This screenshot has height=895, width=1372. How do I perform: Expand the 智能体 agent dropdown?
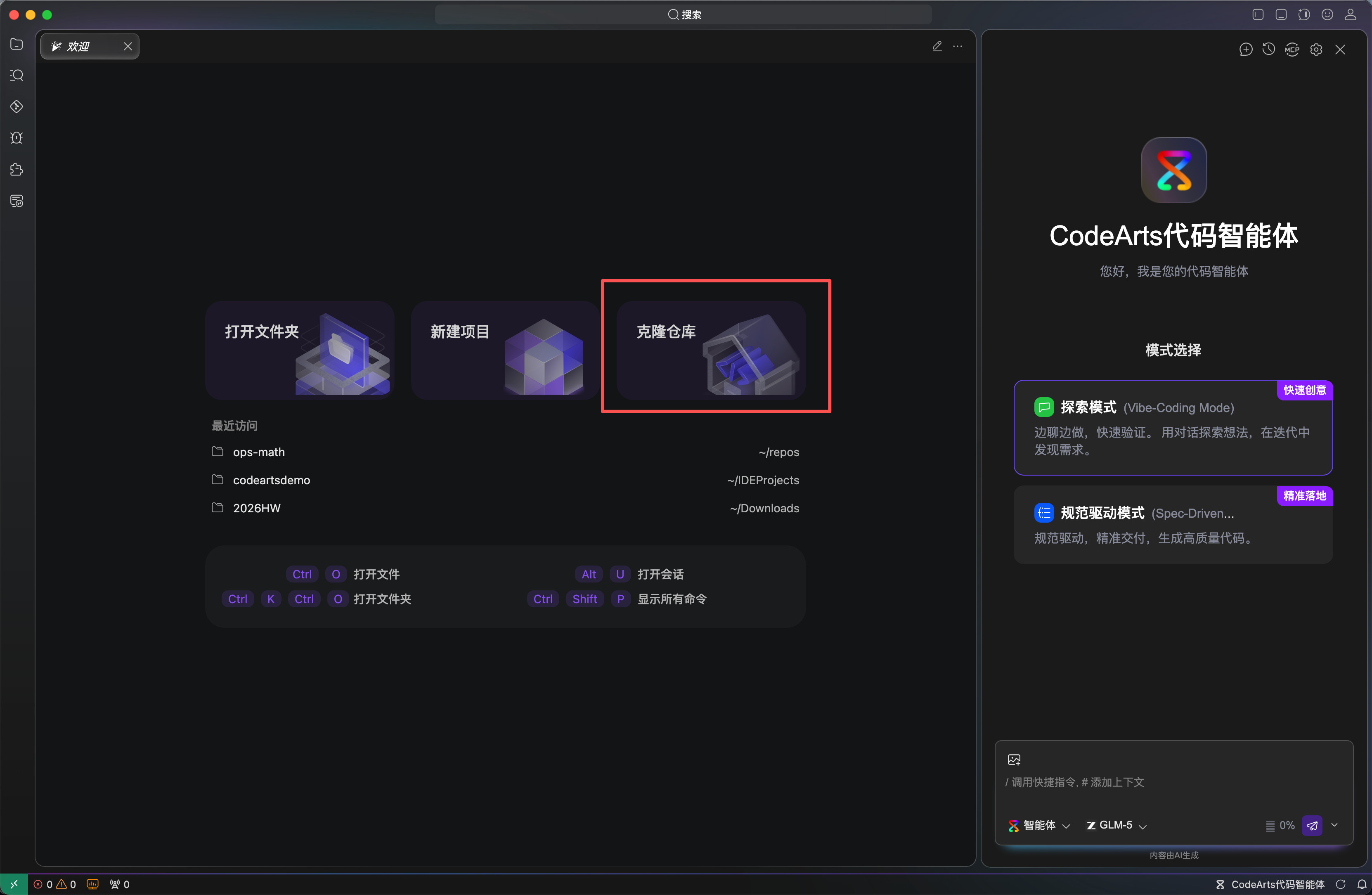[x=1039, y=825]
